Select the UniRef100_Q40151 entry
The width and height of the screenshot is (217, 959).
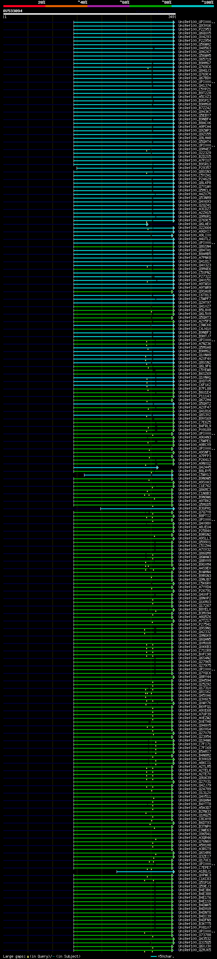(195, 280)
